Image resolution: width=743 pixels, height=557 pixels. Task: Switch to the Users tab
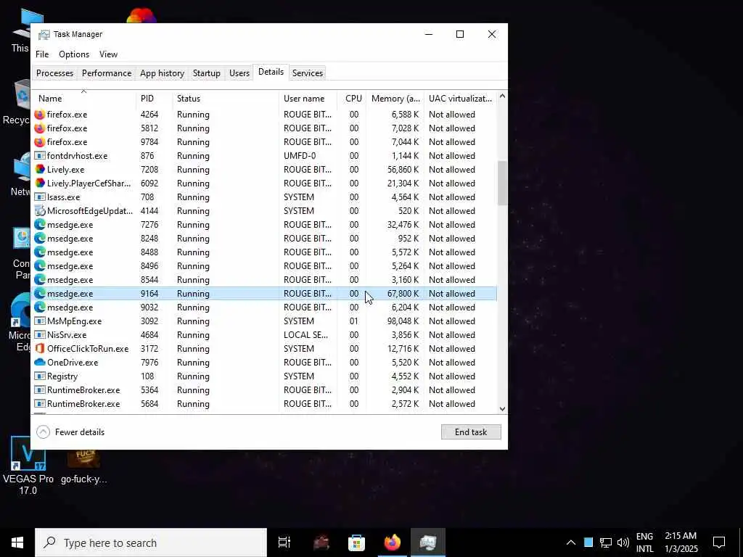tap(239, 73)
